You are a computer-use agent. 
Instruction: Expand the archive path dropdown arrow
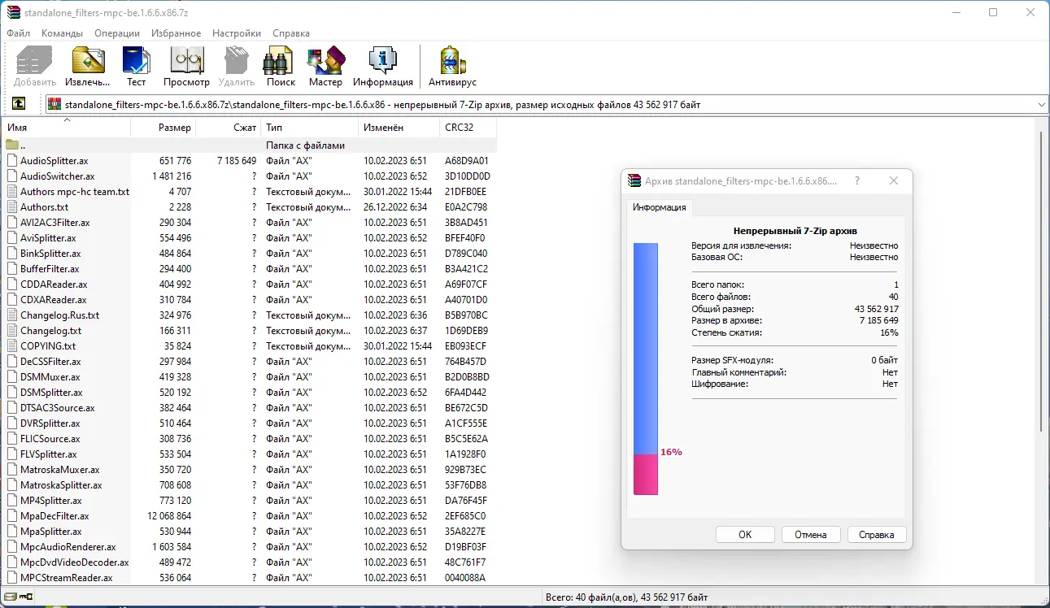(x=1041, y=104)
